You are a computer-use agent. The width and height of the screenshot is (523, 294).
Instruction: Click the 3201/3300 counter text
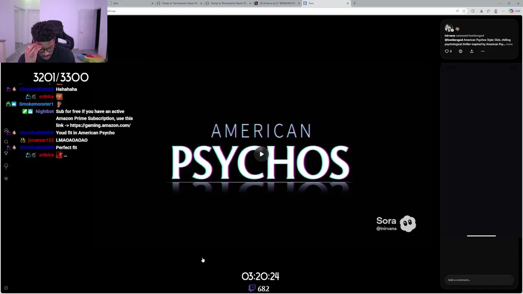(x=61, y=77)
